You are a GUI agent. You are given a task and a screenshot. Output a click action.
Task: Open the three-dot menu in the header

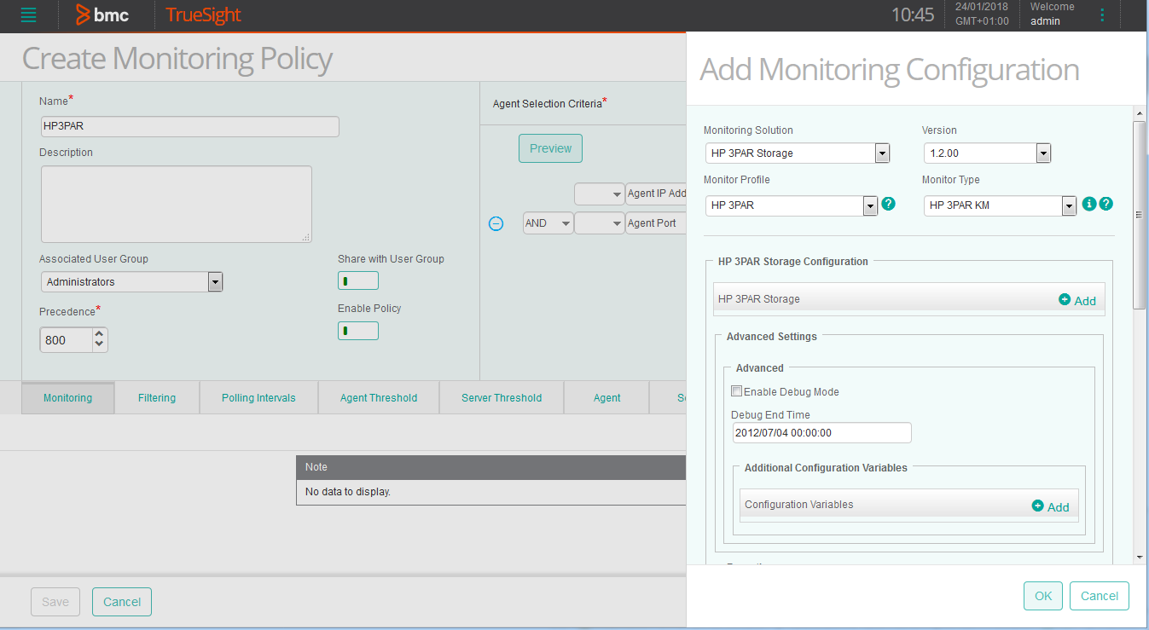tap(1102, 14)
